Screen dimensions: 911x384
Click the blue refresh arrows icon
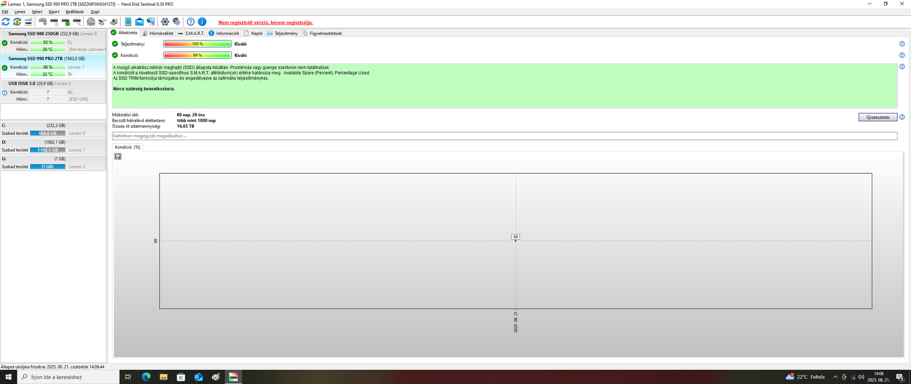coord(6,22)
